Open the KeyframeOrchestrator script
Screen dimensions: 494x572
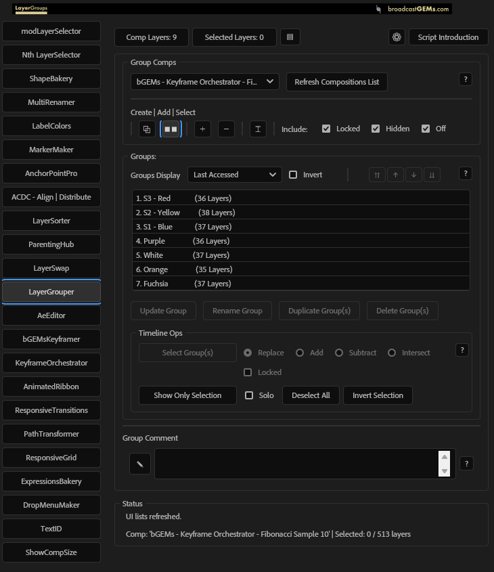51,363
